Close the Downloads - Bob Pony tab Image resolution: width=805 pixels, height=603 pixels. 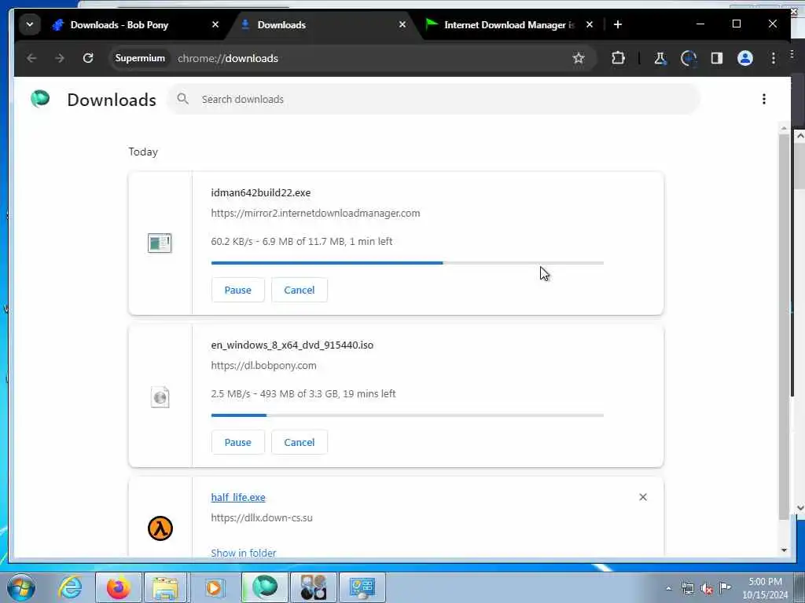(x=215, y=24)
